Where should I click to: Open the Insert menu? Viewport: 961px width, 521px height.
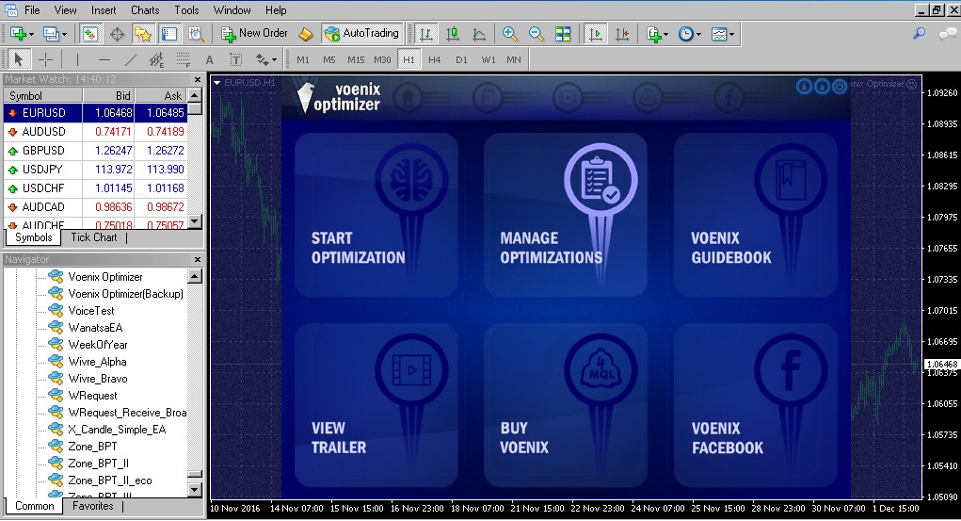(104, 9)
